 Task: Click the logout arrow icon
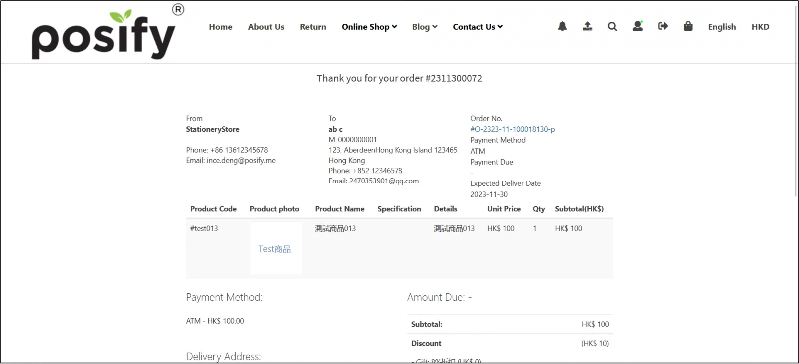pyautogui.click(x=663, y=26)
